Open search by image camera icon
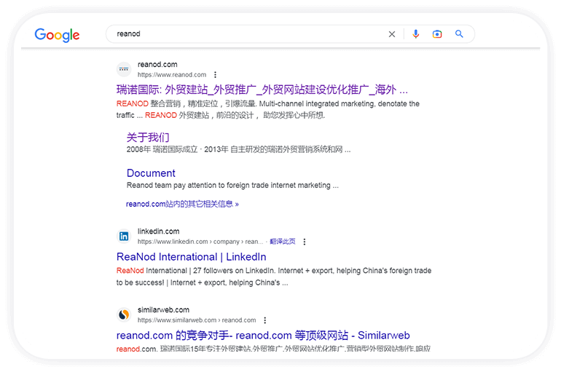Viewport: 561px width, 372px height. coord(437,34)
